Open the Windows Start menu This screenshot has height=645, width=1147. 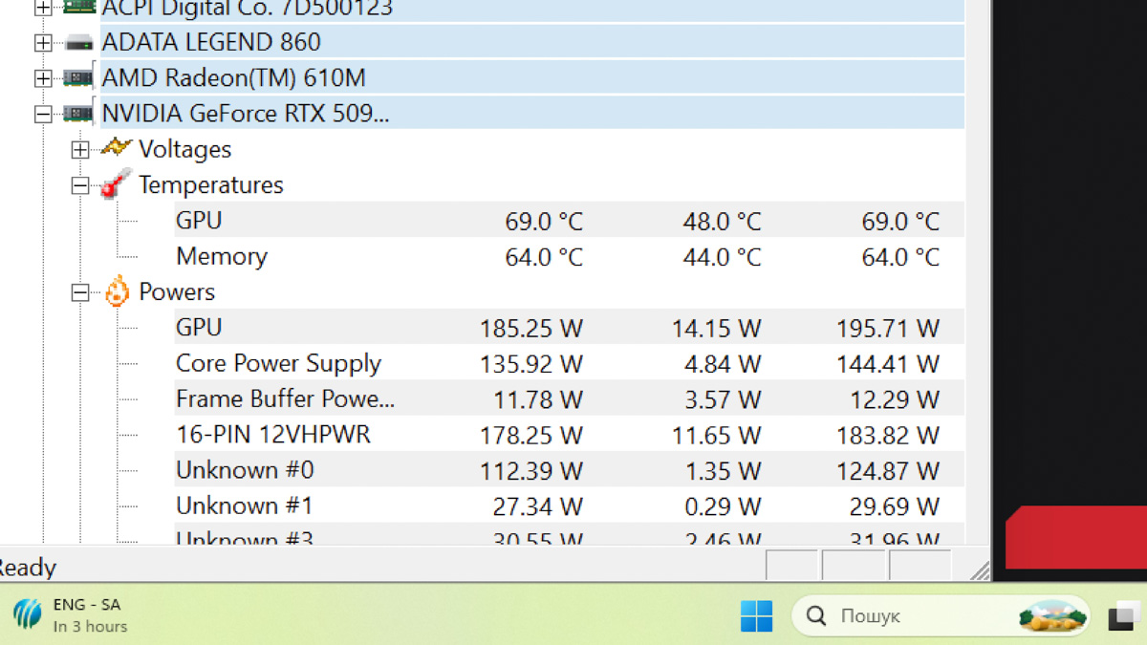(757, 616)
